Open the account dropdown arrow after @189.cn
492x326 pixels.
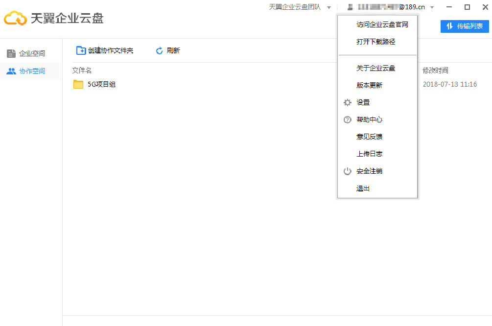pos(432,7)
